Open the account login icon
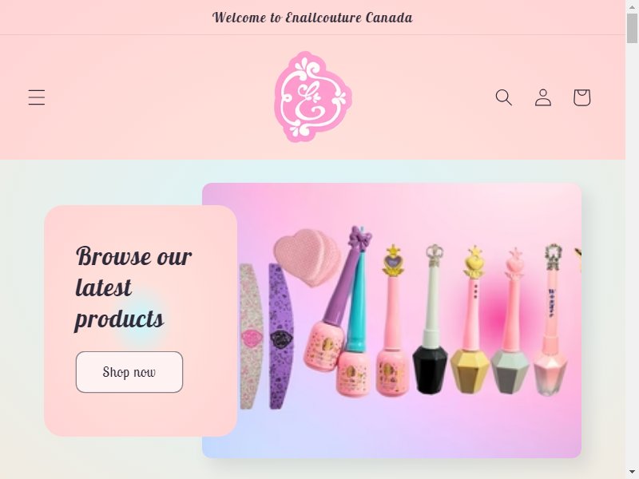The image size is (639, 479). point(543,97)
